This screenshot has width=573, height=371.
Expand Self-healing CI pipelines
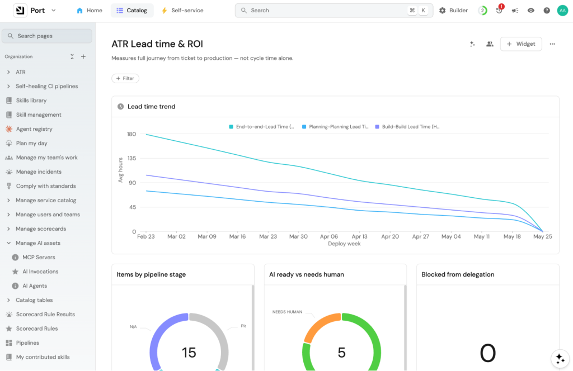click(8, 86)
